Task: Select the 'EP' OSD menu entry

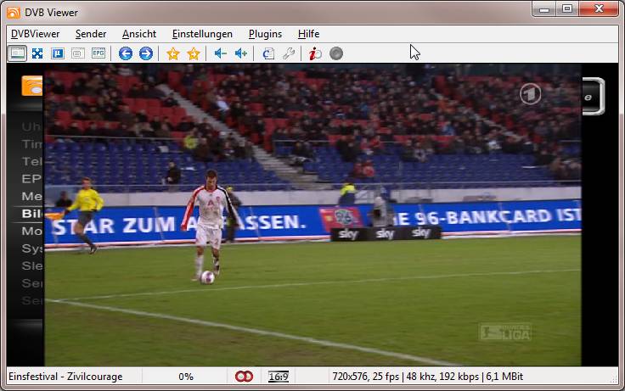Action: tap(31, 179)
